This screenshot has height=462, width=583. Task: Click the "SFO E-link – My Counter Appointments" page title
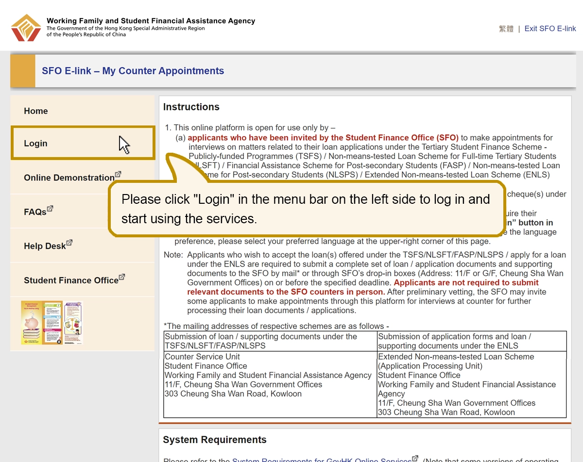tap(133, 71)
